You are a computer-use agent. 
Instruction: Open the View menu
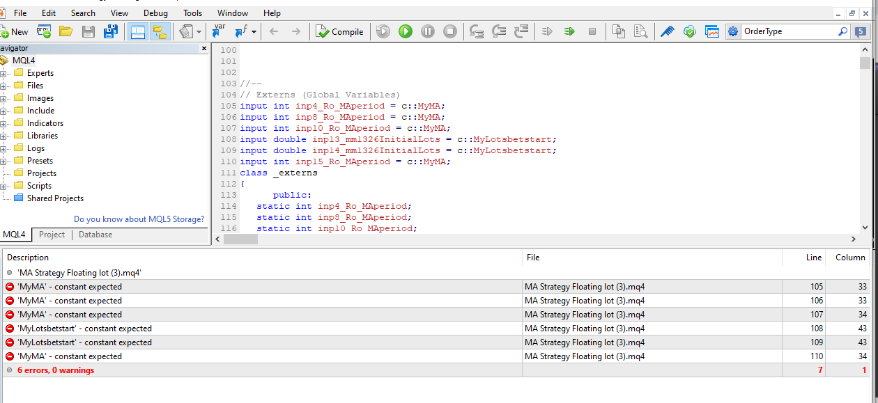[120, 13]
